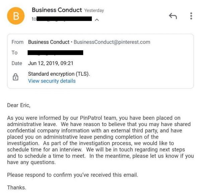Open the View security details link
This screenshot has height=195, width=201.
point(52,81)
